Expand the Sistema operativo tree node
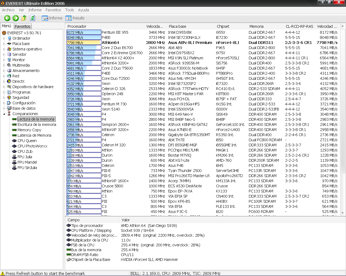 click(x=4, y=49)
